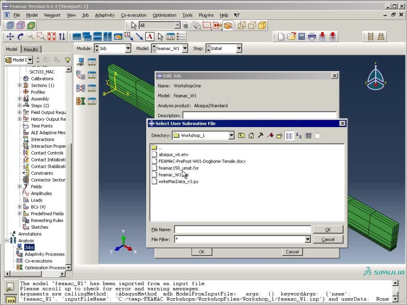Click OK in the Edit Job dialog

[x=202, y=252]
